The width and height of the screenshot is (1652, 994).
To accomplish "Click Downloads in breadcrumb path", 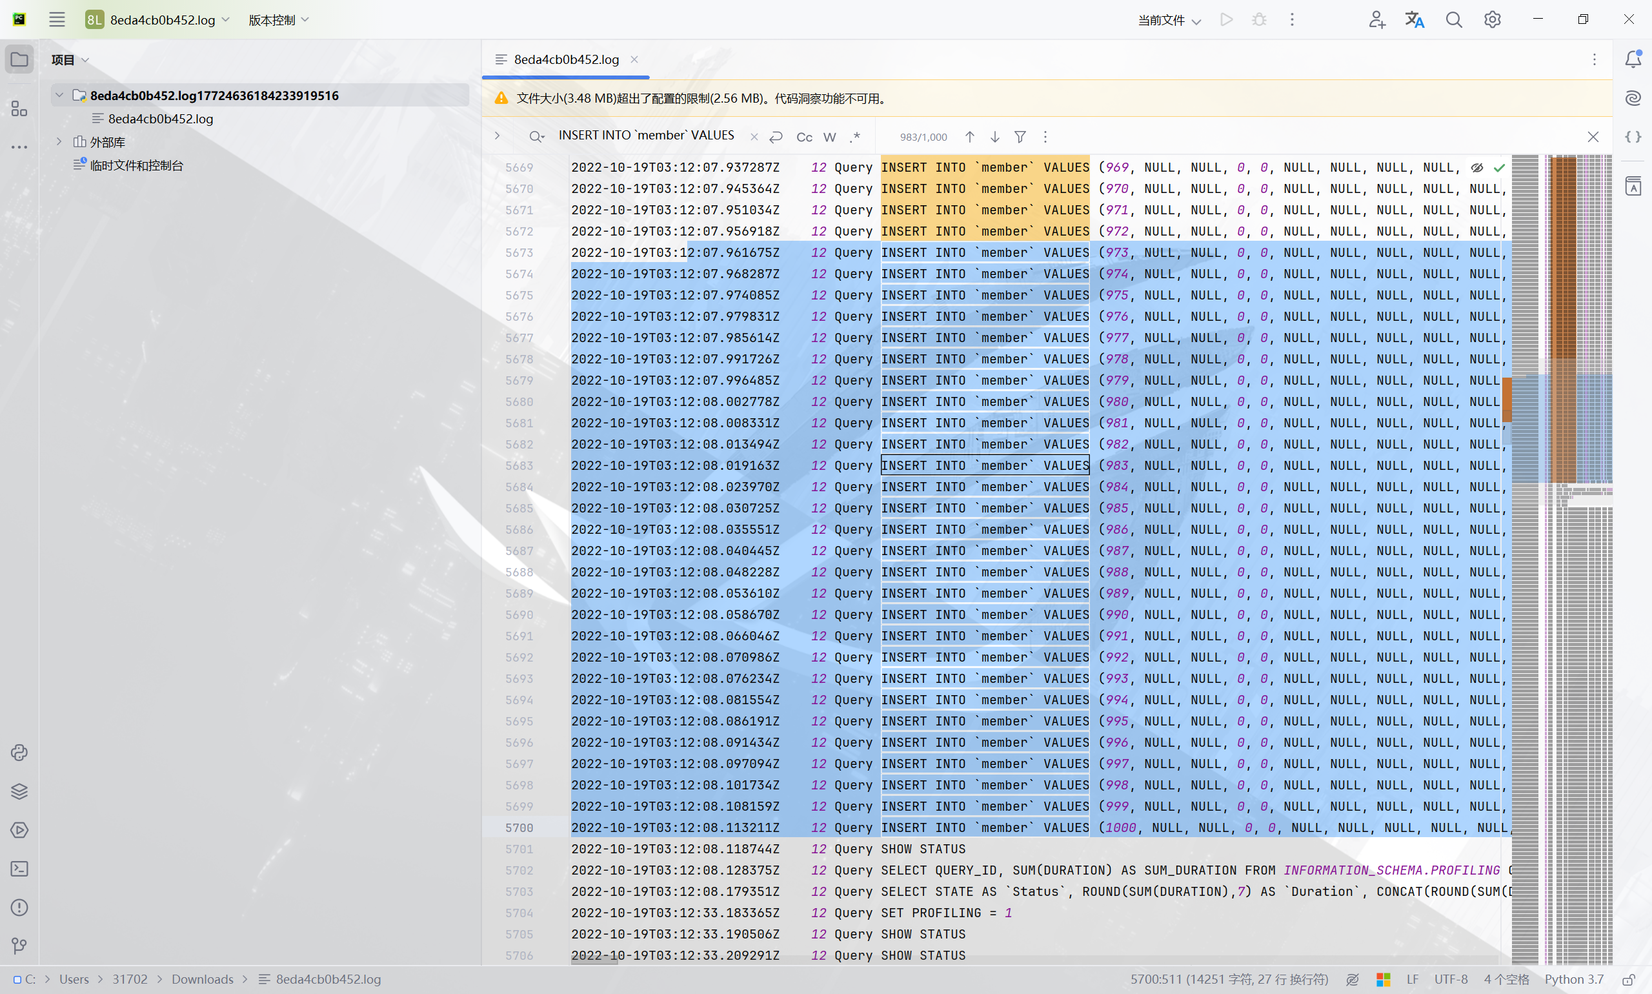I will (202, 979).
